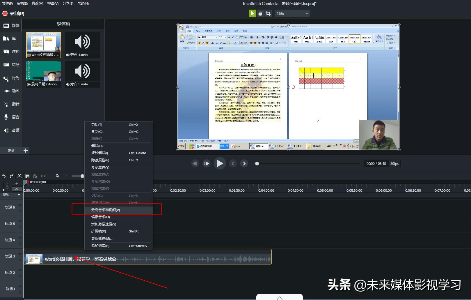471x300 pixels.
Task: Open the 库 Library panel
Action: [x=11, y=38]
